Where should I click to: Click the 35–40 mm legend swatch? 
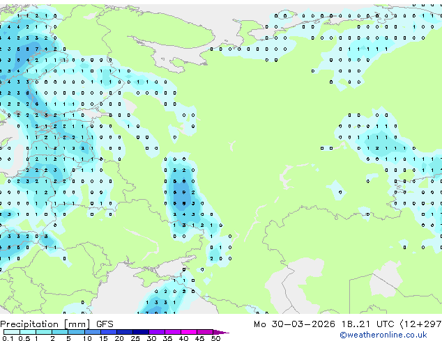click(173, 332)
